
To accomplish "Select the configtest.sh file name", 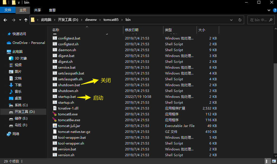I will [x=68, y=44].
